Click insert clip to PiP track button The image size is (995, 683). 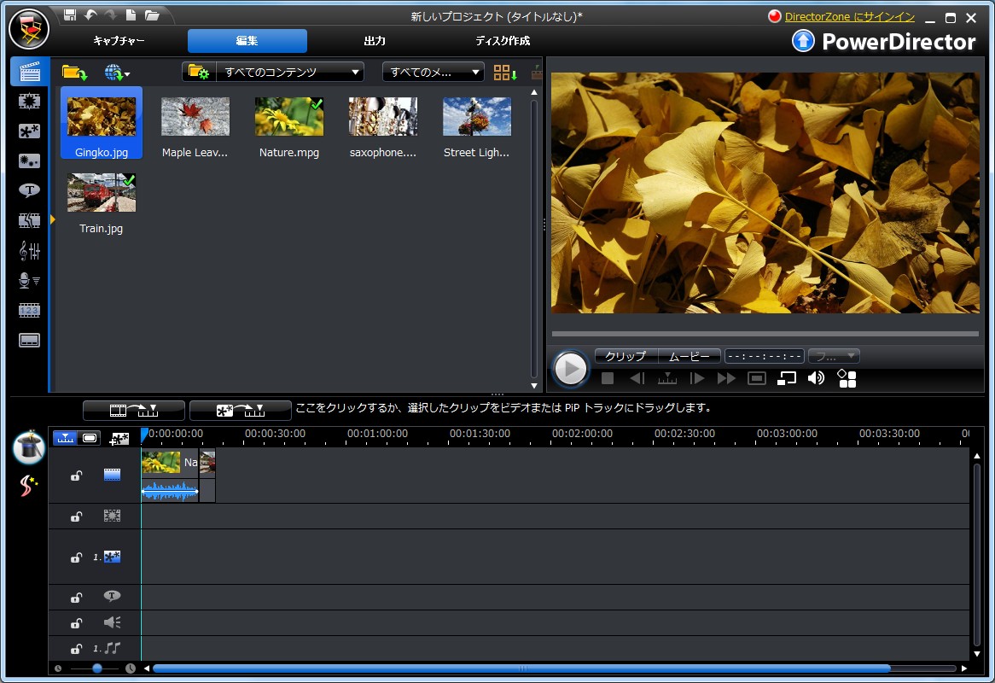[241, 411]
